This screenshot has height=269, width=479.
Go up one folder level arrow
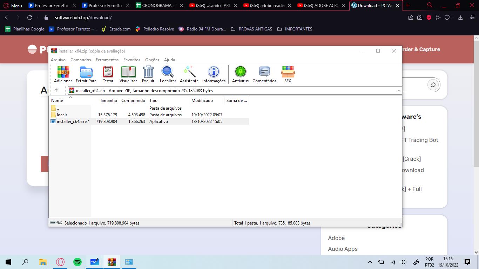point(56,90)
